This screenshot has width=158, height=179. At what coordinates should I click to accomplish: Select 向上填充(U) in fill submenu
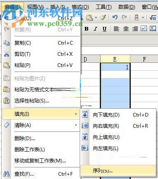coord(118,137)
